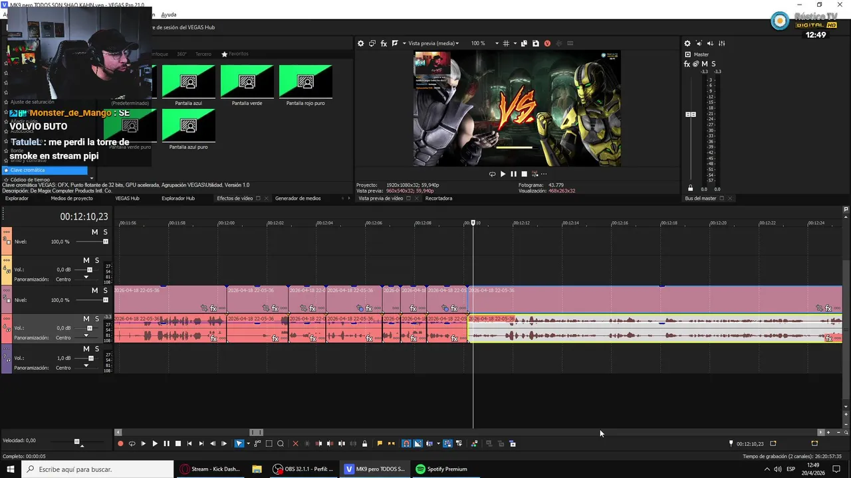851x478 pixels.
Task: Play from start in the timeline transport
Action: point(143,443)
